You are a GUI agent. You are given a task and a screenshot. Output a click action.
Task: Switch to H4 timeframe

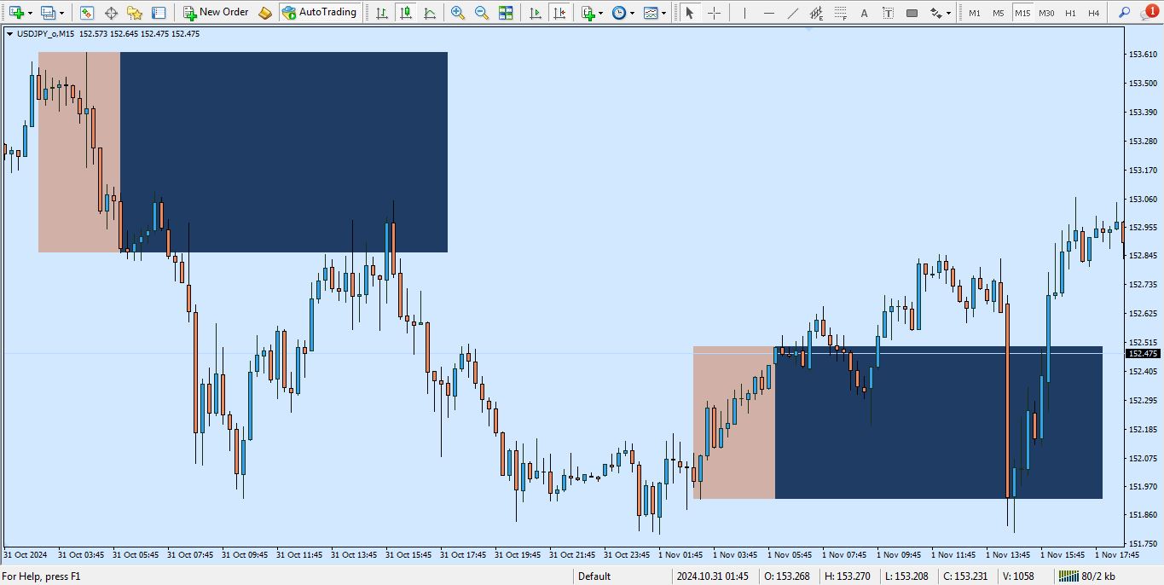[x=1094, y=13]
